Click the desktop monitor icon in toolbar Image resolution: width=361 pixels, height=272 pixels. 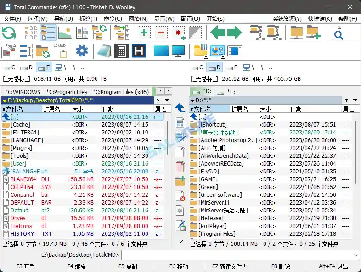[x=178, y=51]
